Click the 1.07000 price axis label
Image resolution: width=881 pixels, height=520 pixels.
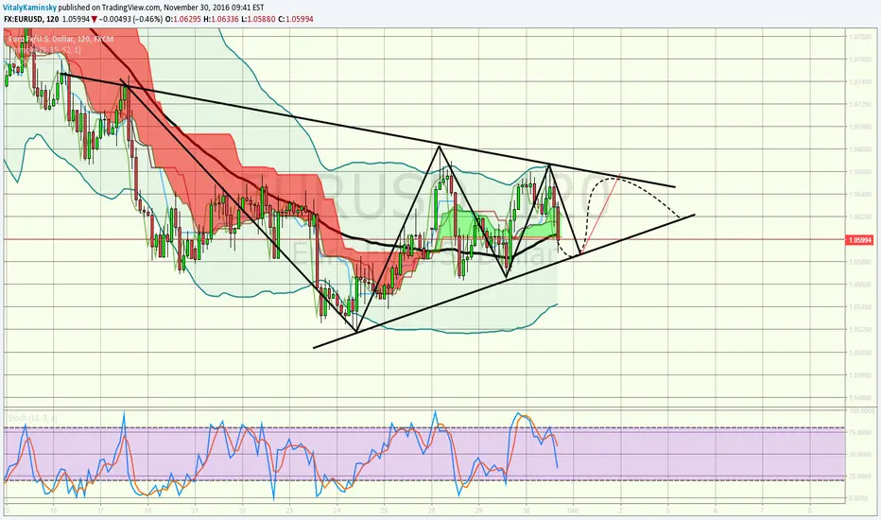(860, 127)
